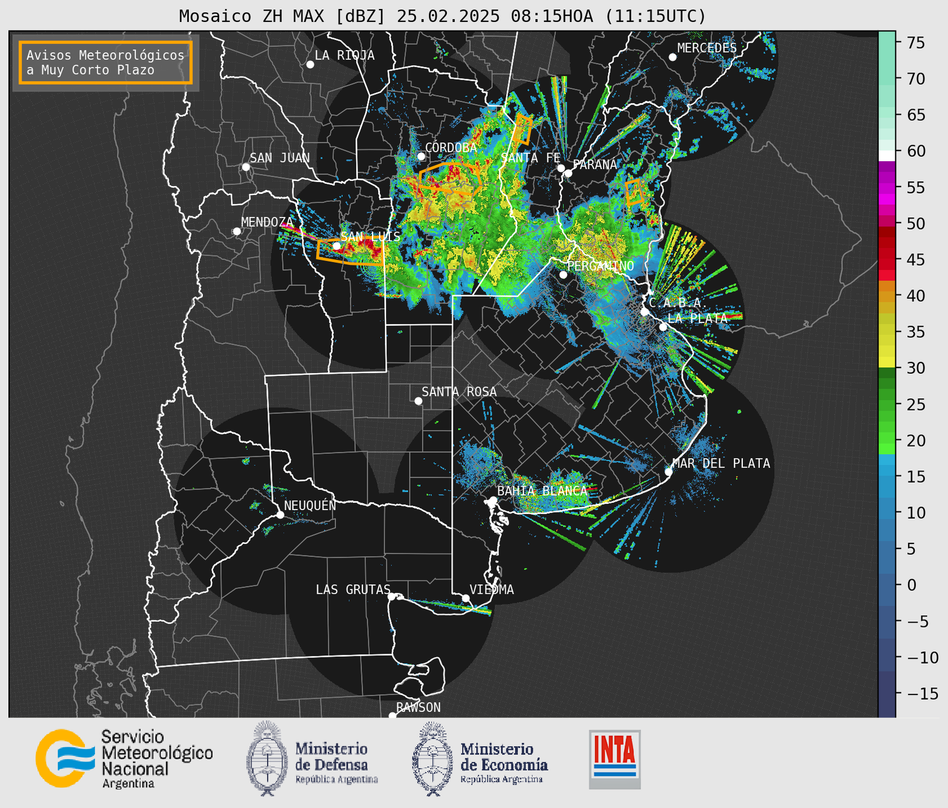Click the 60 dBZ white band on color scale
Image resolution: width=948 pixels, height=808 pixels.
(887, 156)
